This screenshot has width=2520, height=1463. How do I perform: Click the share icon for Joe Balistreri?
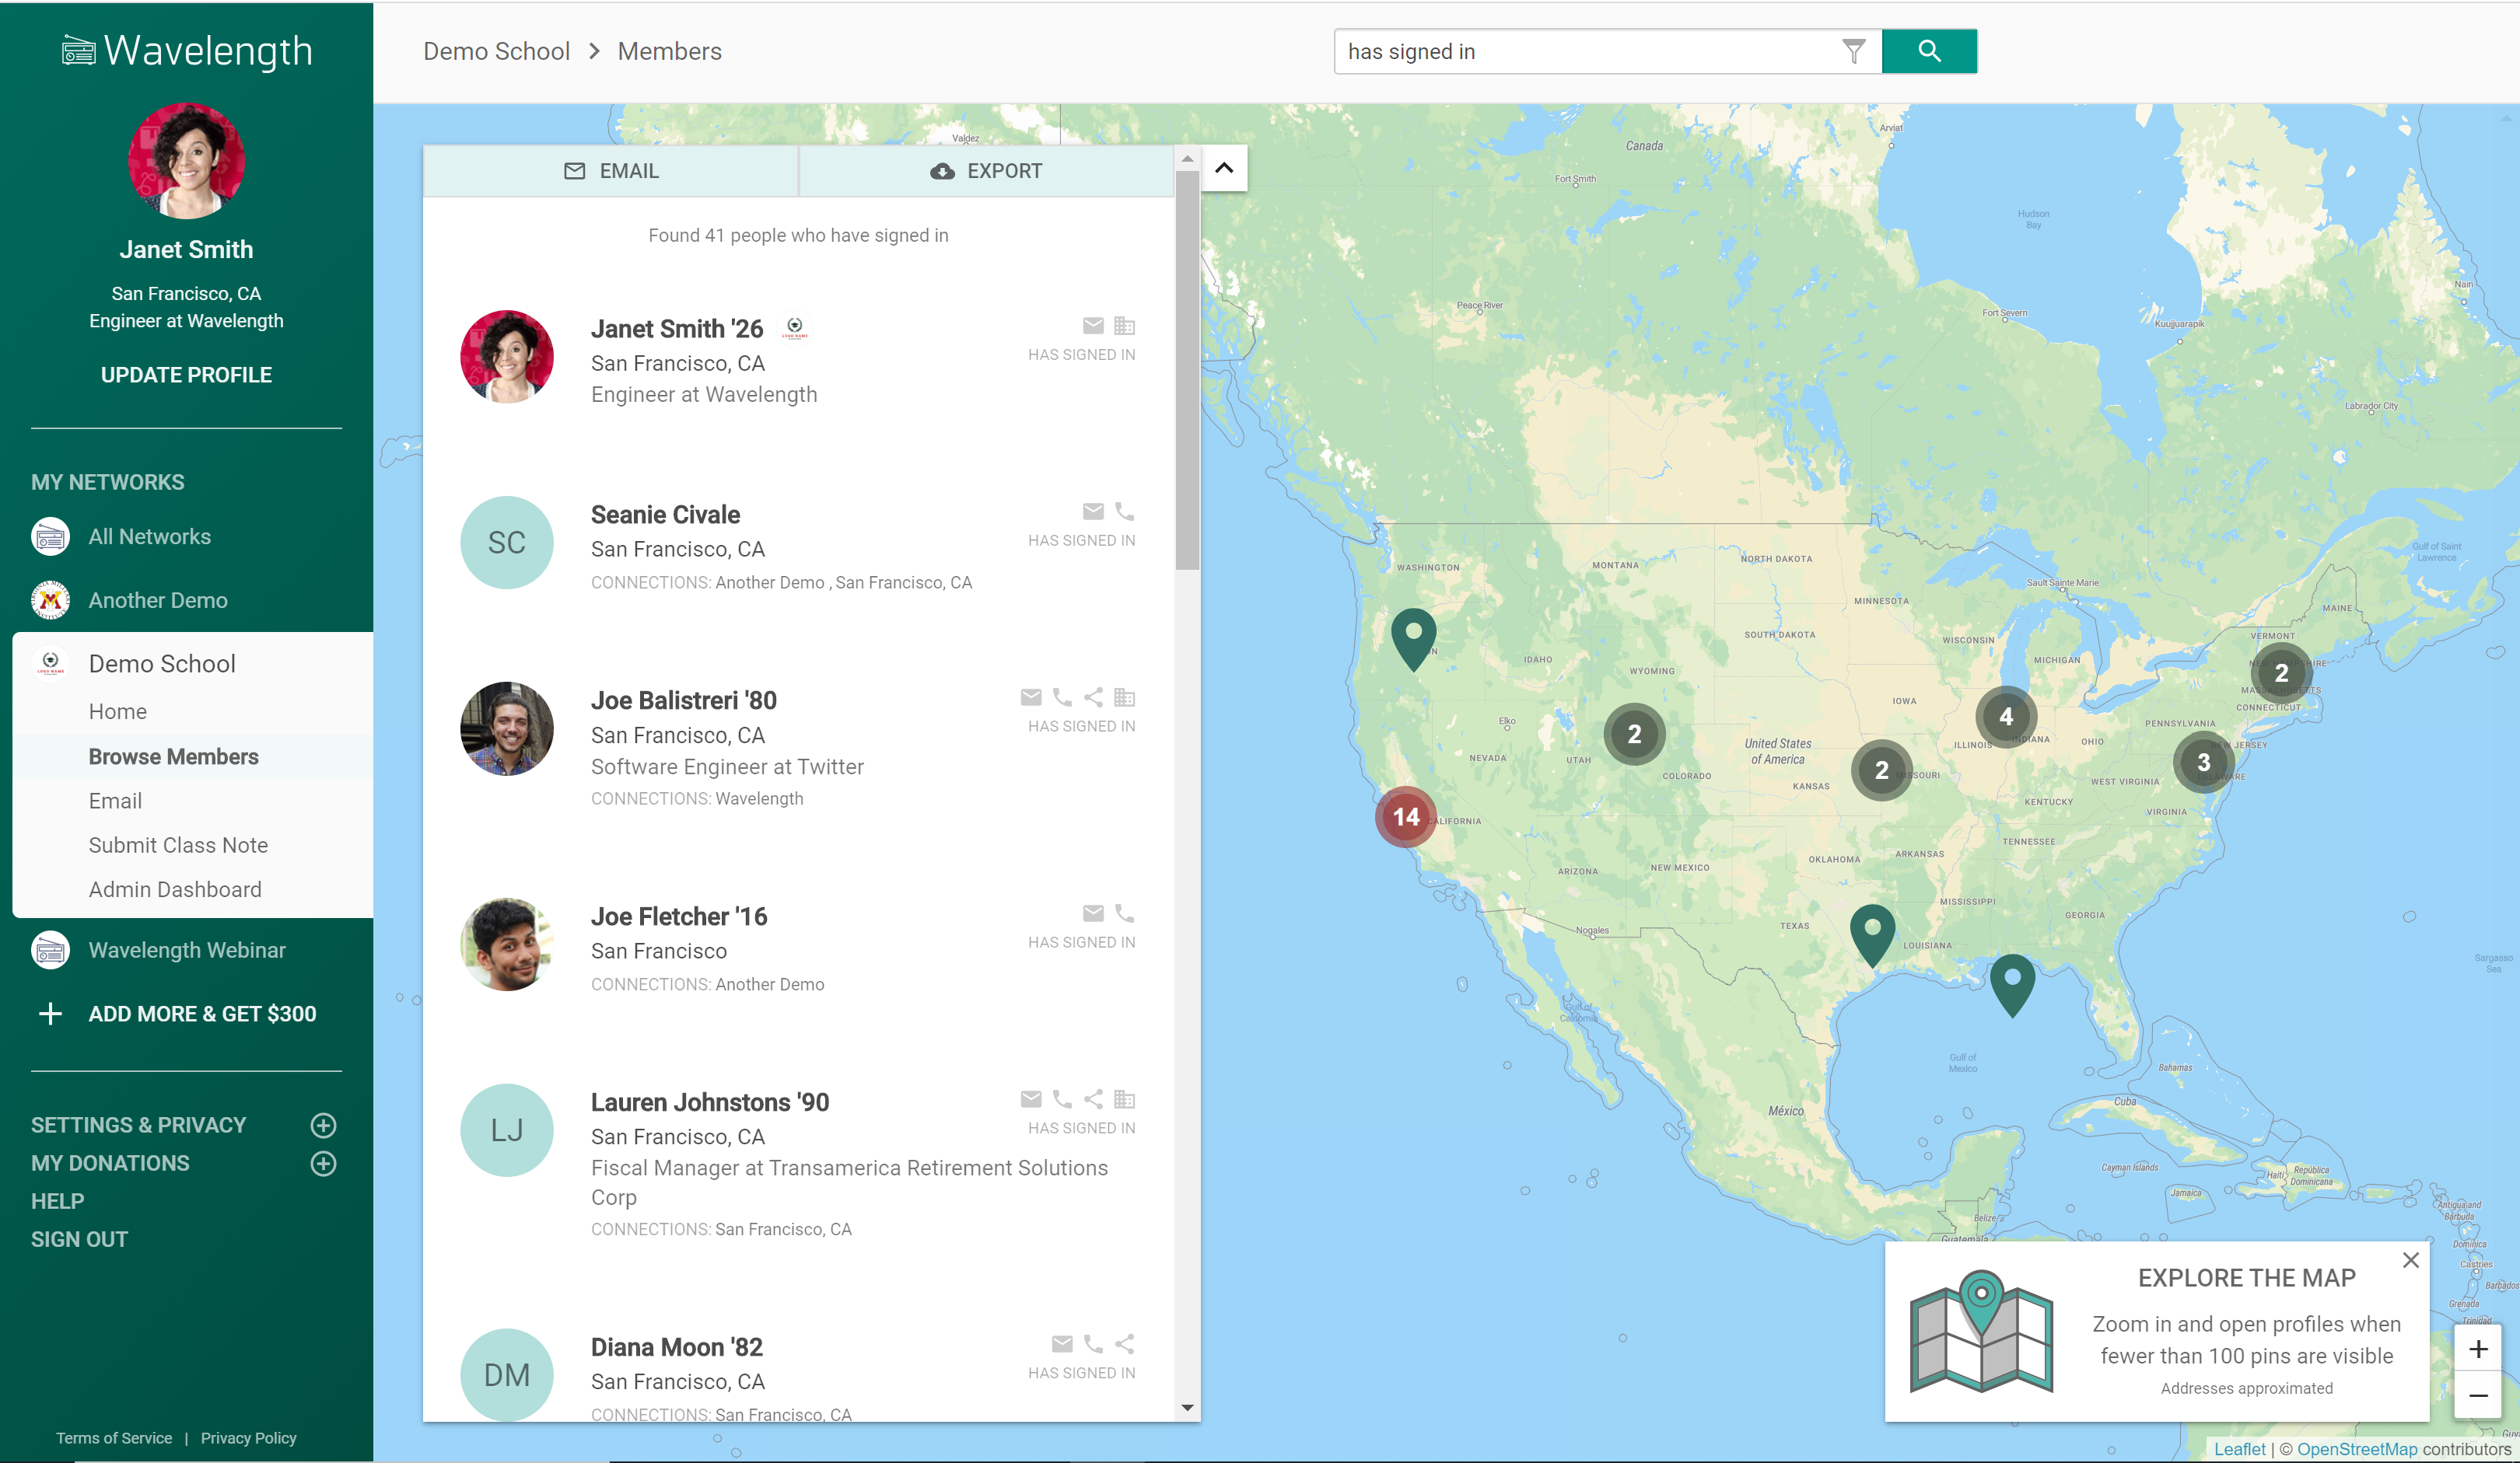click(x=1093, y=697)
